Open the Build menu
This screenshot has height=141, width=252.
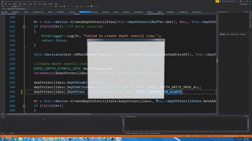pos(20,4)
